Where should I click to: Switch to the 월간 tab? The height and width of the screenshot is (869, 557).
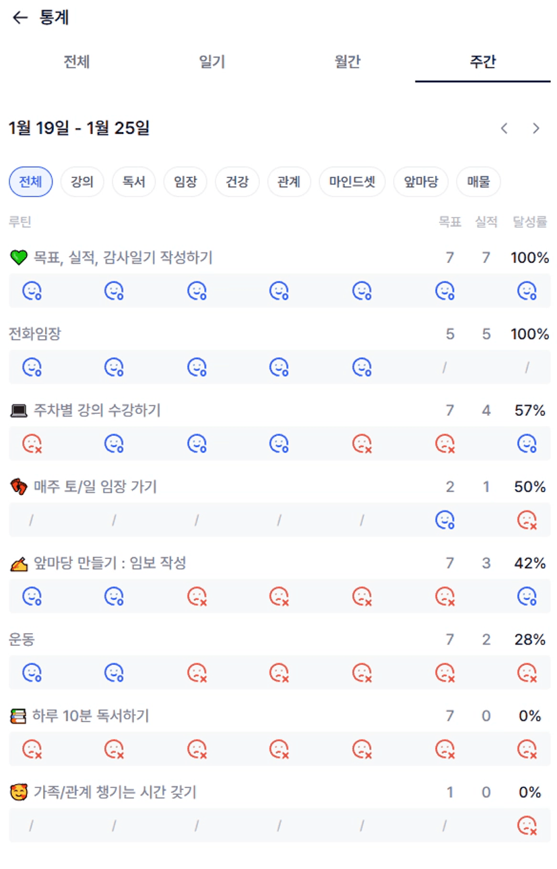tap(348, 62)
